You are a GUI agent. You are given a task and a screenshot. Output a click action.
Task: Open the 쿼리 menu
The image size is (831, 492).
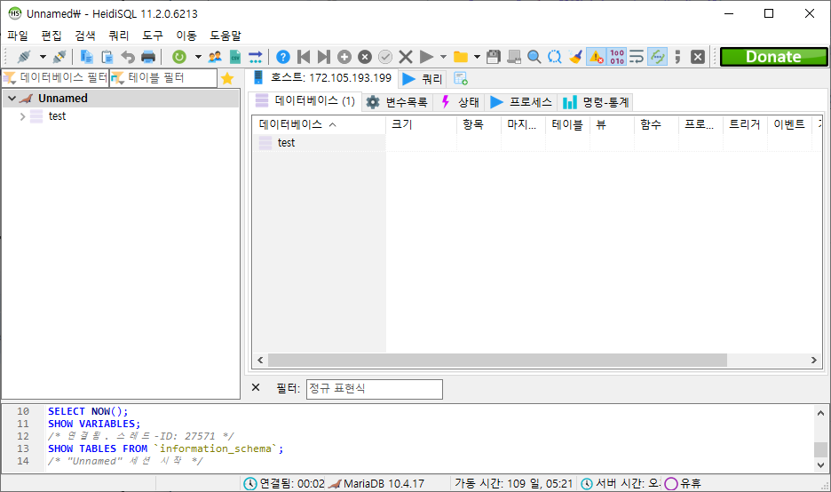click(x=119, y=36)
